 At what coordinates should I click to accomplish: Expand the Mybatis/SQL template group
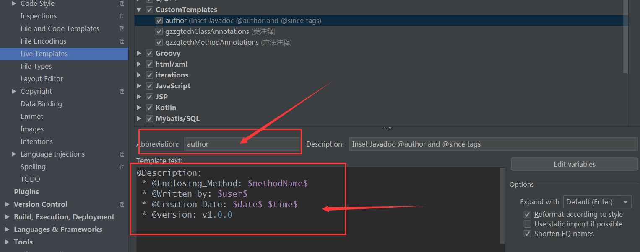tap(139, 118)
